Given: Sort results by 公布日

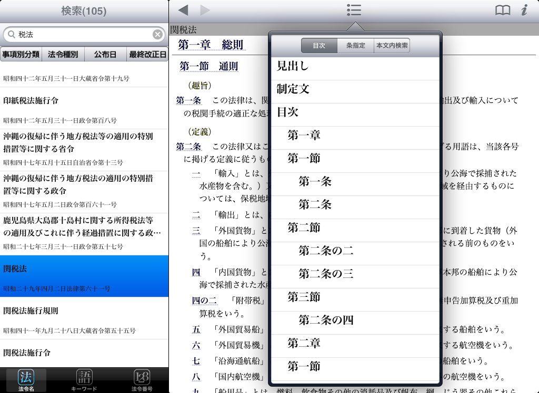Looking at the screenshot, I should (105, 54).
